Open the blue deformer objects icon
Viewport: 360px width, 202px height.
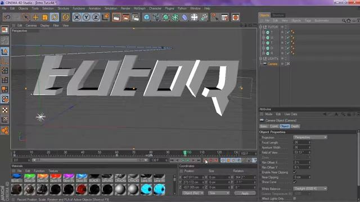pyautogui.click(x=184, y=17)
